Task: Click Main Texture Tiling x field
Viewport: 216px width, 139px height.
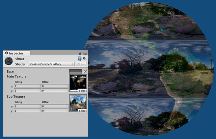Action: point(27,86)
